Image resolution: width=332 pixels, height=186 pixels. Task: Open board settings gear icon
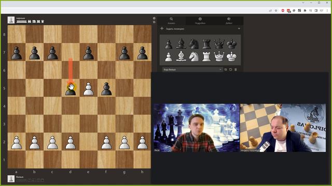154,19
